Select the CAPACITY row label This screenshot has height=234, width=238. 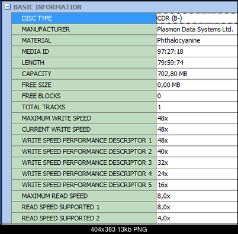click(37, 74)
